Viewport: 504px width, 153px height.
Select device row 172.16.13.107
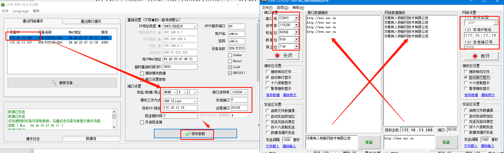pos(21,42)
